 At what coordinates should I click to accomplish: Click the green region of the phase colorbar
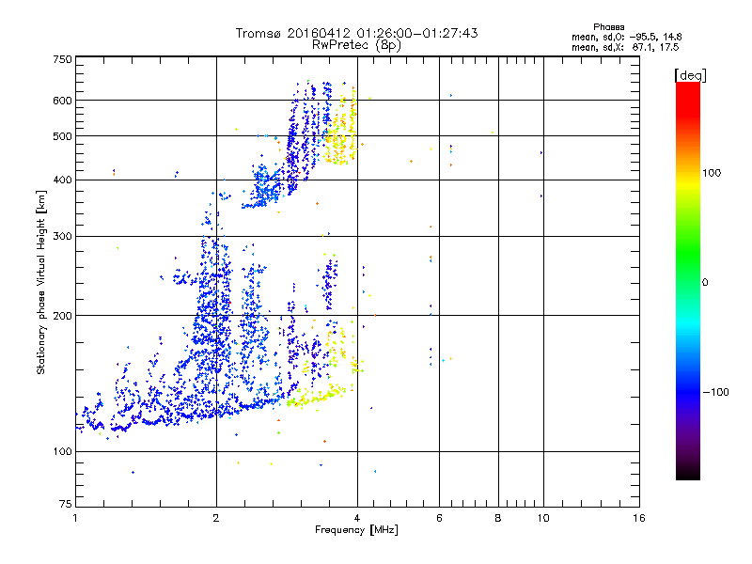688,254
